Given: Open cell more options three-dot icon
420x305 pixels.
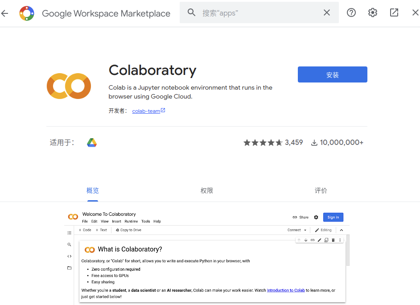Looking at the screenshot, I should (x=340, y=240).
